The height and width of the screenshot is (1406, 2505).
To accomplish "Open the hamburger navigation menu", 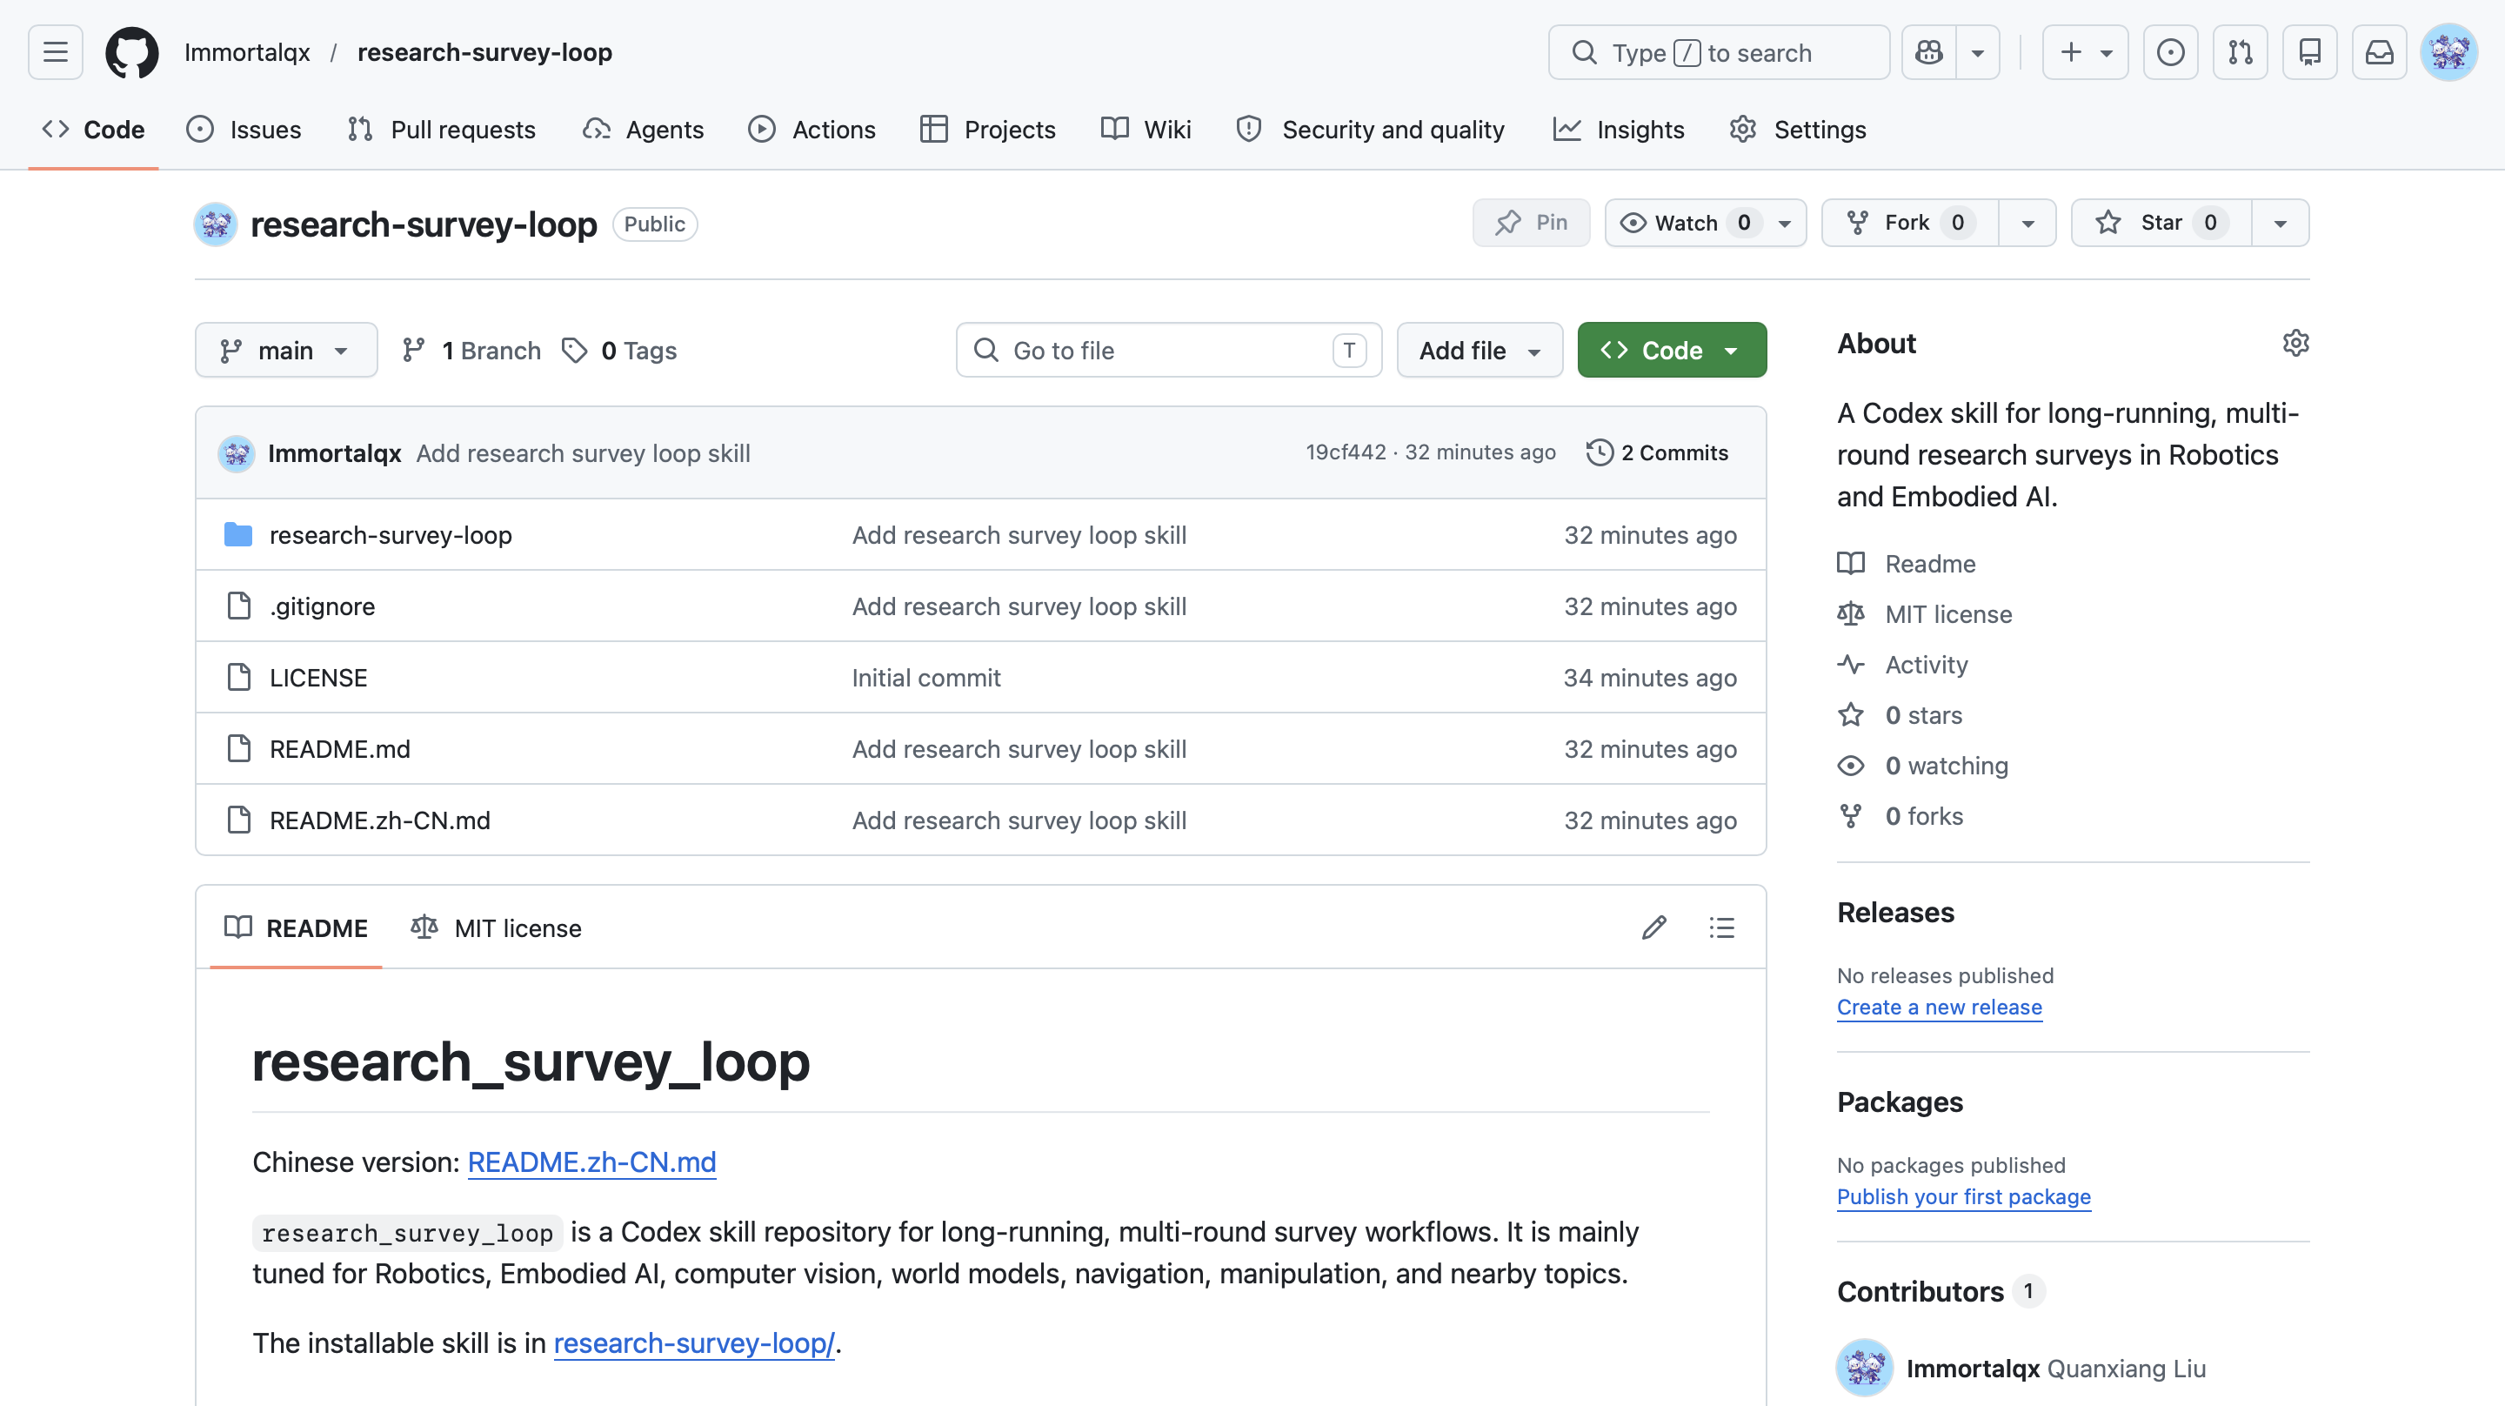I will pos(56,52).
